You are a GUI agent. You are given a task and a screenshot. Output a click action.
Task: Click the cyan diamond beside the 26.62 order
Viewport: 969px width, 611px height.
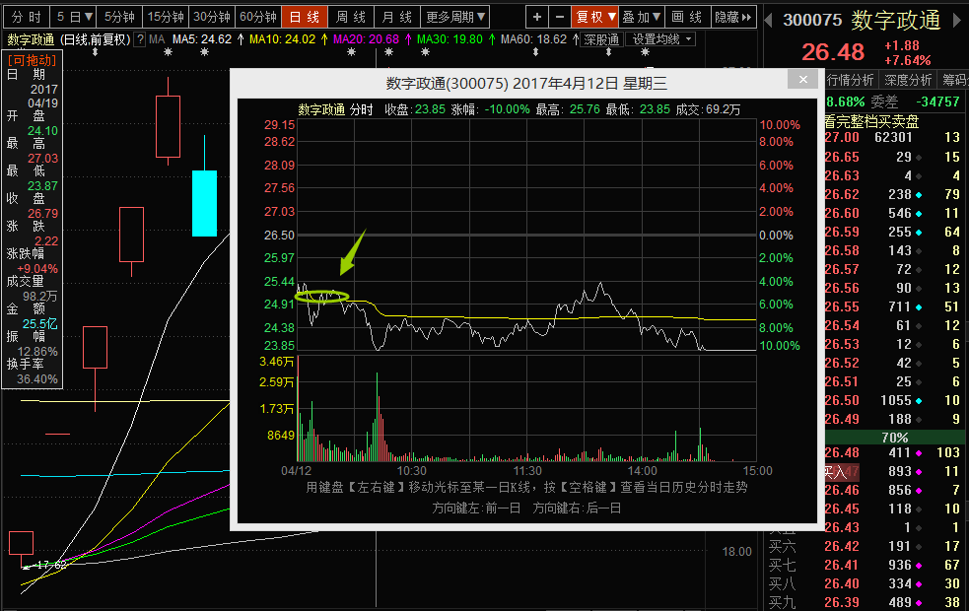click(919, 195)
